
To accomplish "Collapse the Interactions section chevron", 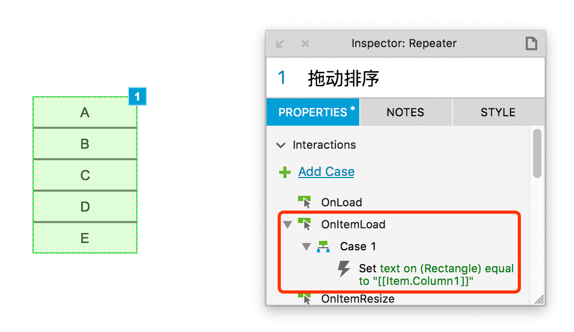I will tap(281, 146).
